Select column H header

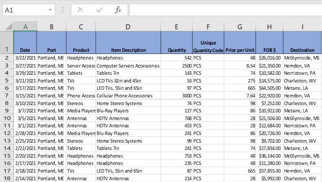pyautogui.click(x=269, y=26)
